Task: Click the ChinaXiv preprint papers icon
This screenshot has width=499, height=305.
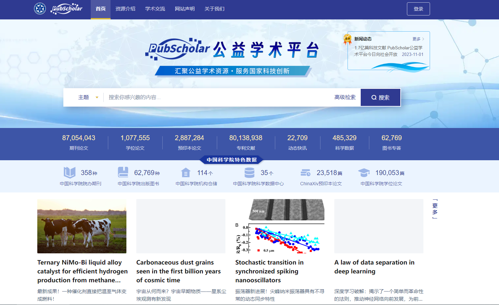Action: (x=306, y=173)
